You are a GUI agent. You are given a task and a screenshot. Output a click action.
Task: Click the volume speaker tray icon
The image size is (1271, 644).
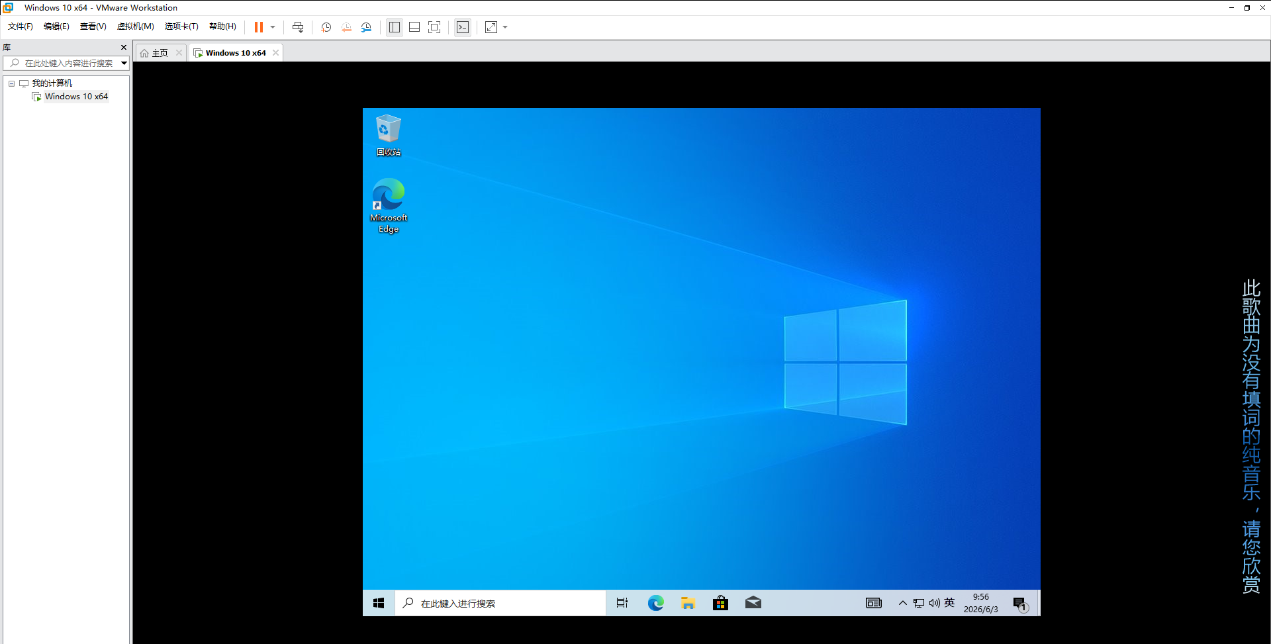(x=934, y=603)
